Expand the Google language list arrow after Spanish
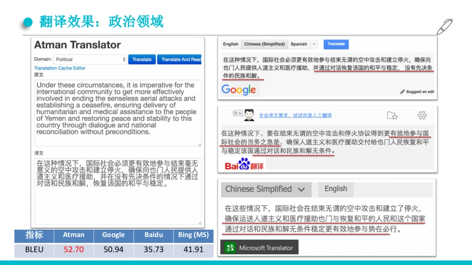 point(314,44)
